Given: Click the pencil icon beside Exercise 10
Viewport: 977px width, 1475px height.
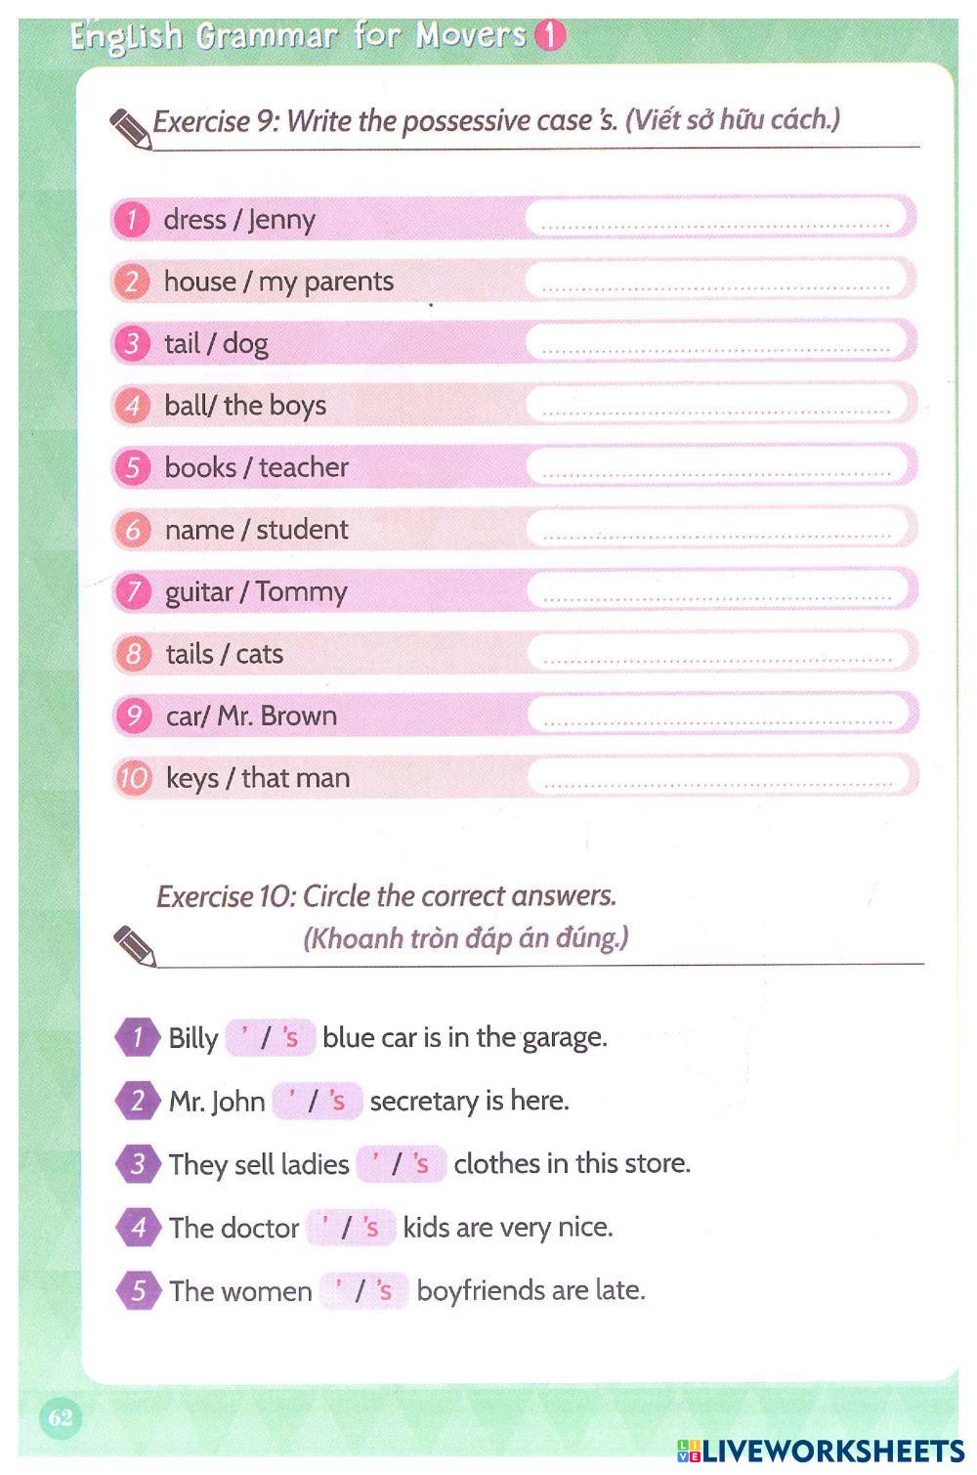Looking at the screenshot, I should 134,945.
